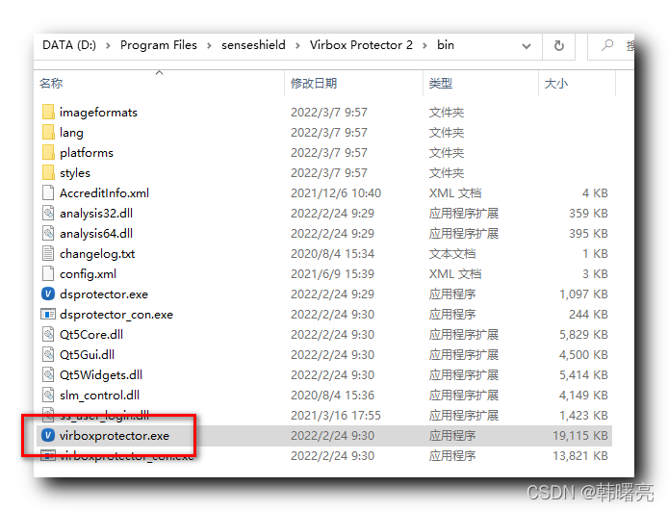
Task: Go to DATA (D:) in breadcrumb
Action: point(69,45)
